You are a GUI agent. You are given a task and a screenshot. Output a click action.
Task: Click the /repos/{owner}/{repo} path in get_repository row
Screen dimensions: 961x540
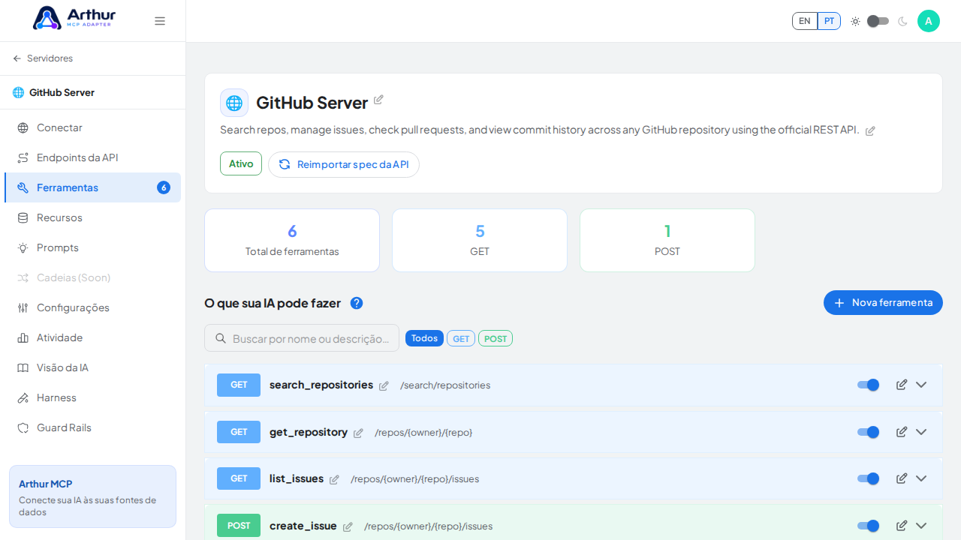pos(423,433)
